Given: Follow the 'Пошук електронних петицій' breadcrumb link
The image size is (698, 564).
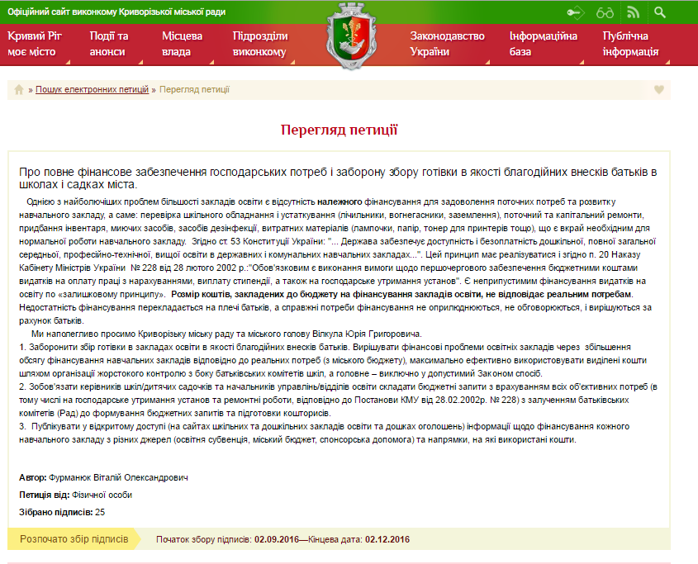Looking at the screenshot, I should point(93,89).
